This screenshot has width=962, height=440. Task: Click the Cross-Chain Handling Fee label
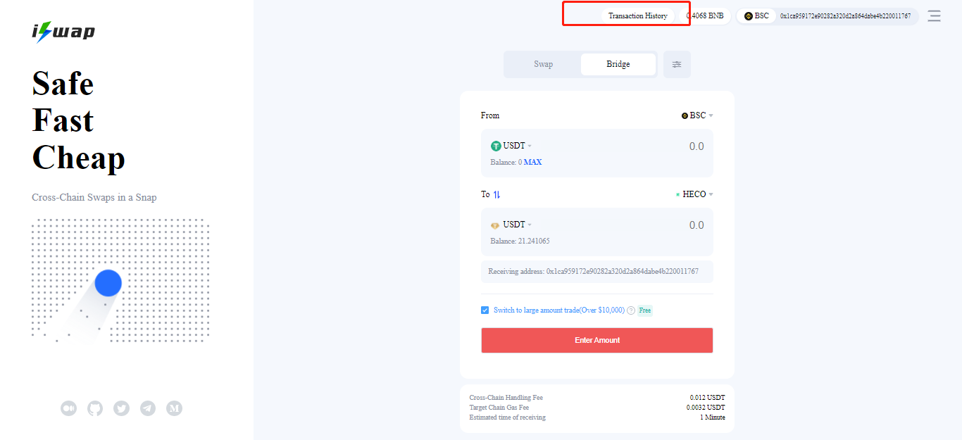[506, 398]
